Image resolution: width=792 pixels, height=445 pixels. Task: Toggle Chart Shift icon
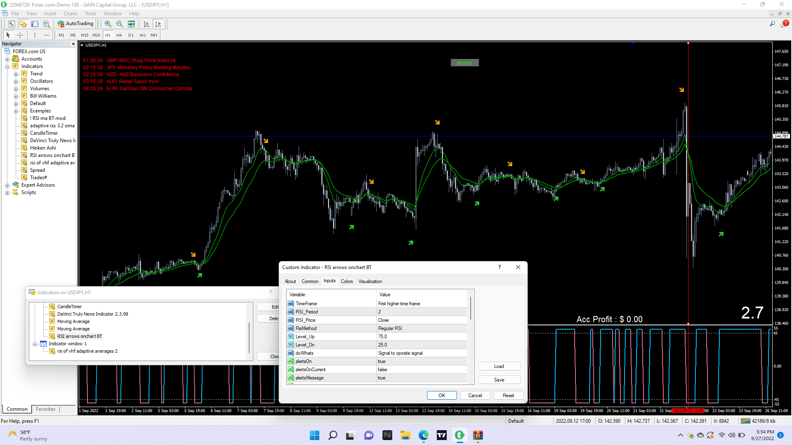158,24
